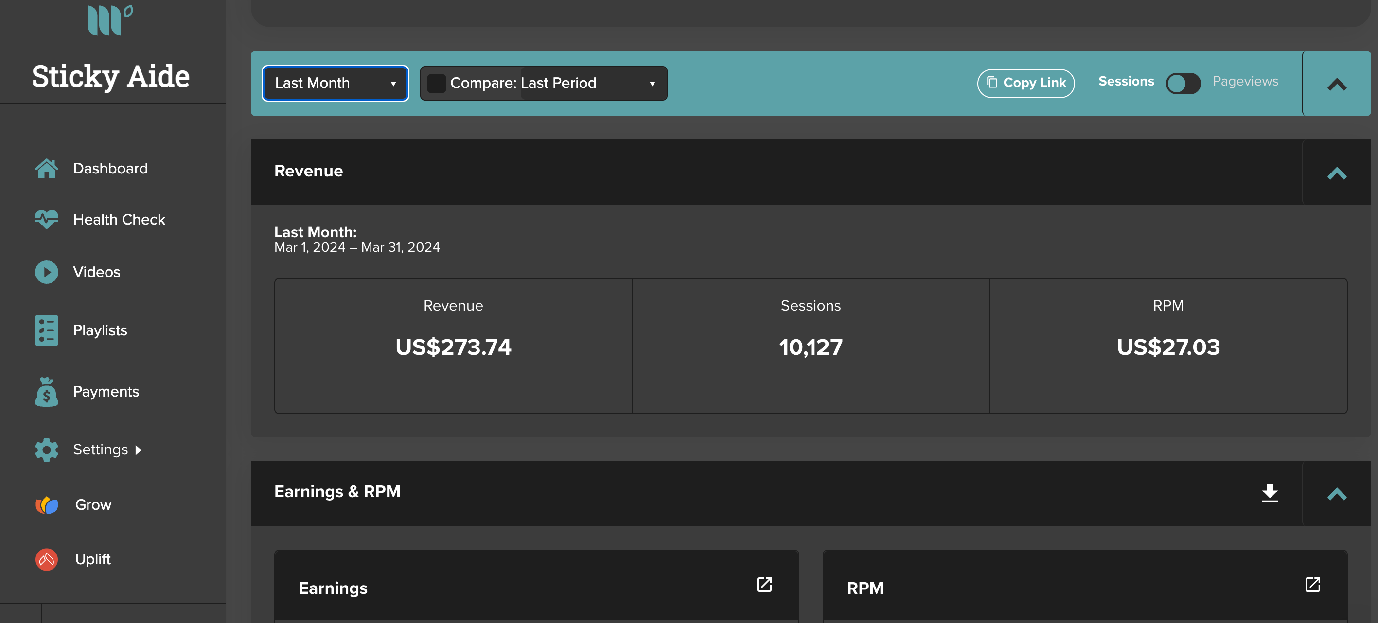Click the Dashboard house icon
Viewport: 1378px width, 623px height.
(x=47, y=169)
